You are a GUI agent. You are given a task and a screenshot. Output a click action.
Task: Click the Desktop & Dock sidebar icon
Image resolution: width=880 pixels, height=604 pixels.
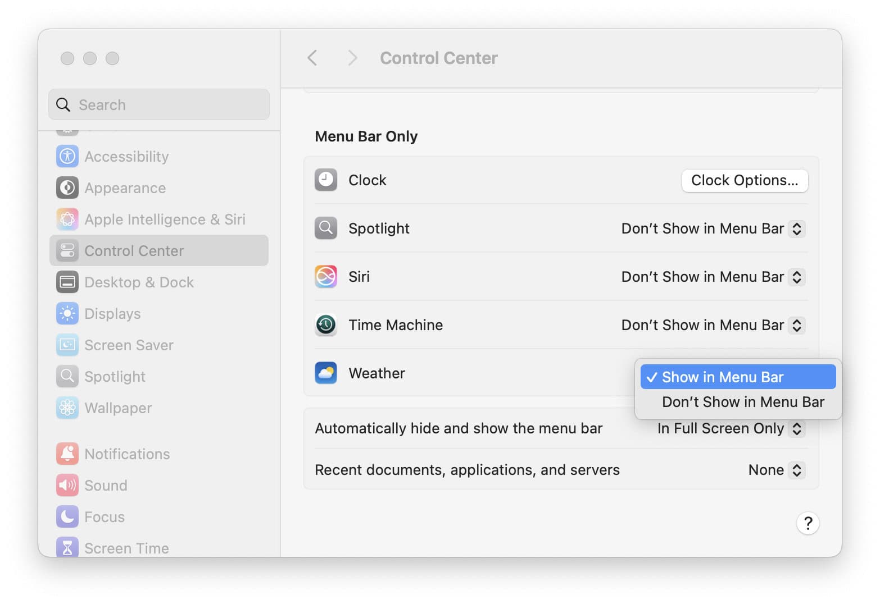pos(67,282)
